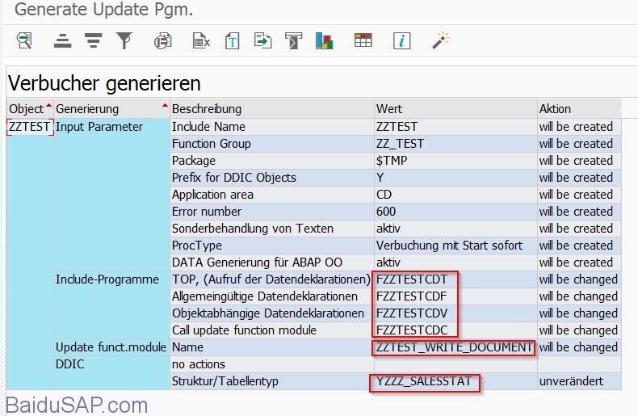Click the ABC analysis icon
Screen dimensions: 638x416
[293, 40]
